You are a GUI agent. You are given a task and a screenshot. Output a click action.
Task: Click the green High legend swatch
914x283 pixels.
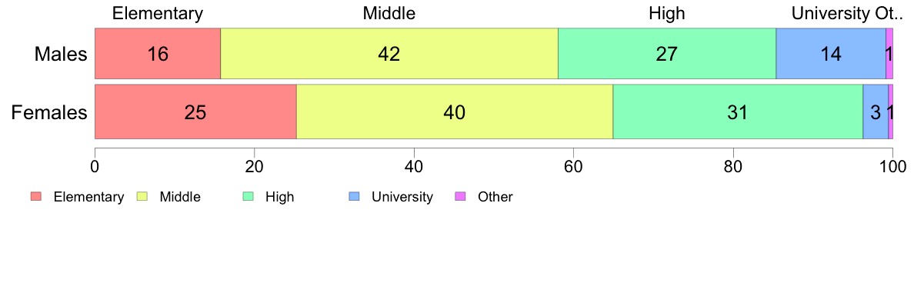tap(248, 197)
